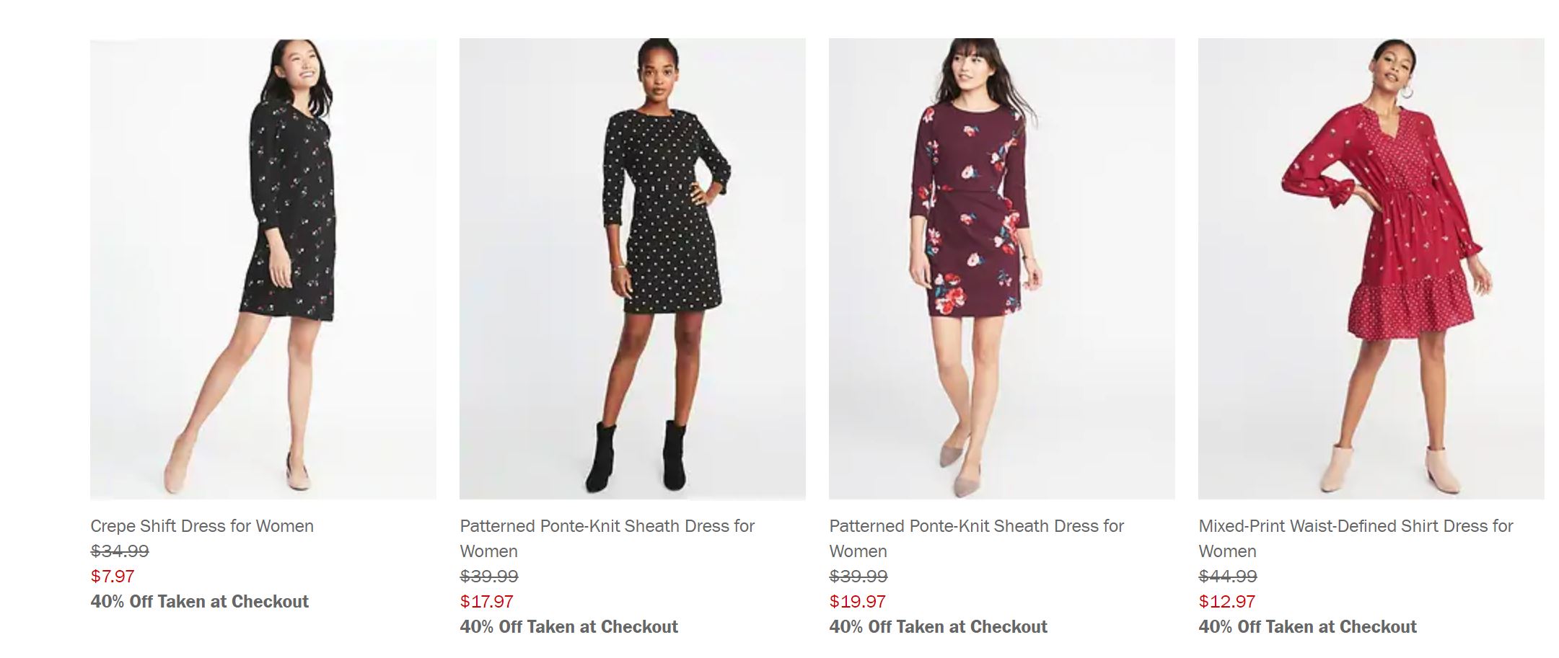This screenshot has width=1559, height=658.
Task: Click the $7.97 sale price
Action: [113, 577]
